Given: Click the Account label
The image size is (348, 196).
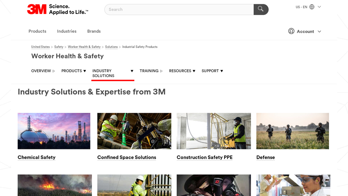Looking at the screenshot, I should [x=305, y=31].
